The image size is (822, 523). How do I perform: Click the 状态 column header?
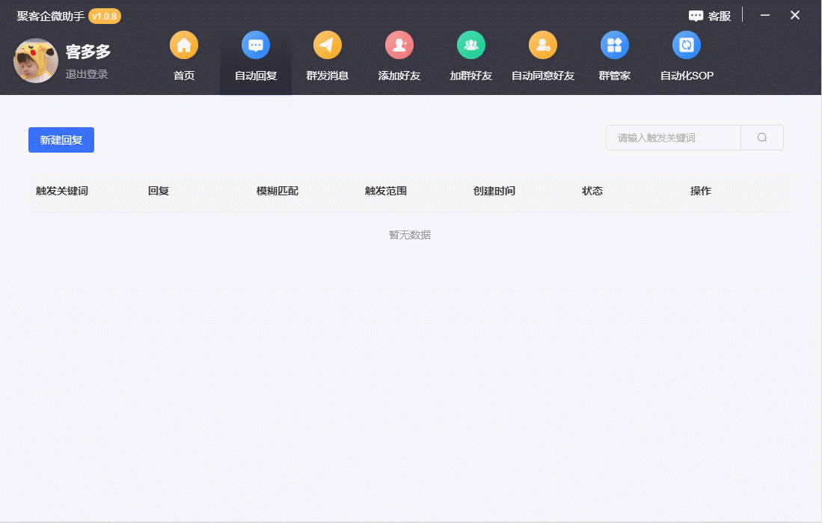coord(592,191)
